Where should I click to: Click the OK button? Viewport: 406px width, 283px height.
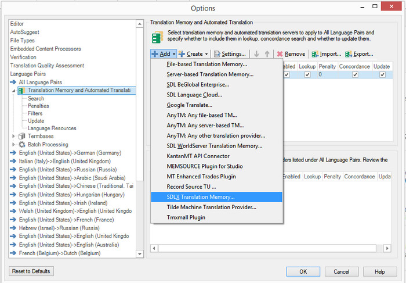pos(303,271)
